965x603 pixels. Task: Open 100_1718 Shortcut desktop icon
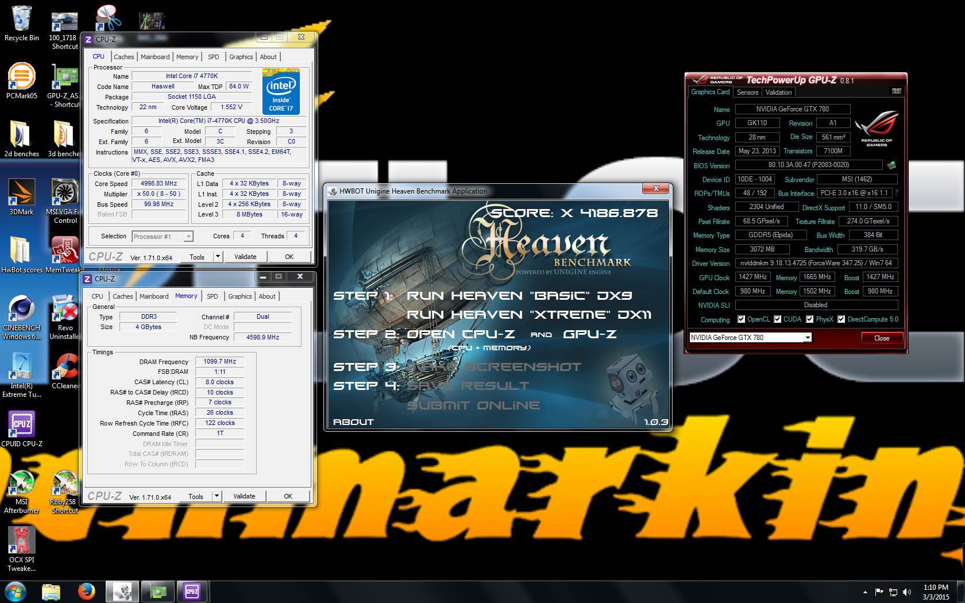64,30
